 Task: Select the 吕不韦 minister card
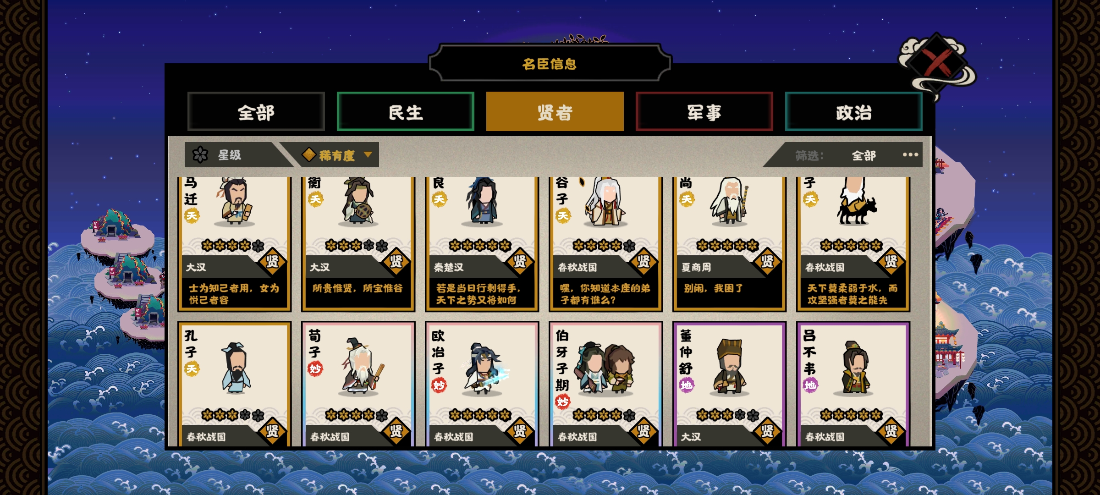point(853,384)
